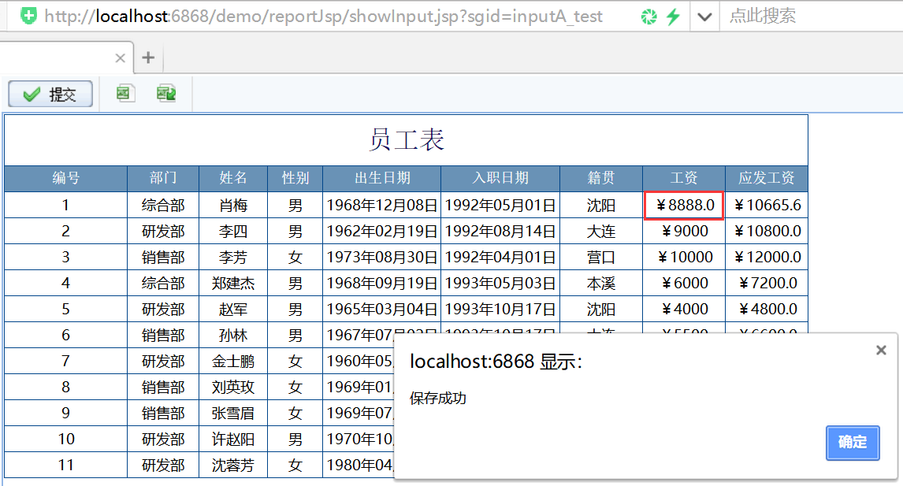This screenshot has width=903, height=486.
Task: Click hire date 1993年10月17日 in 赵军's row
Action: click(500, 310)
